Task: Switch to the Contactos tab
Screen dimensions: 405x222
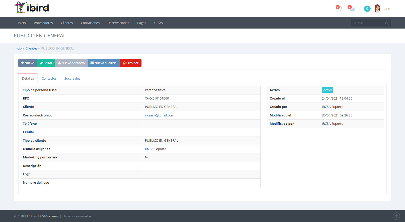Action: (49, 78)
